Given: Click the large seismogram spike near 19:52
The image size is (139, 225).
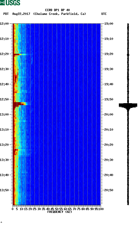Looking at the screenshot, I should pos(128,105).
